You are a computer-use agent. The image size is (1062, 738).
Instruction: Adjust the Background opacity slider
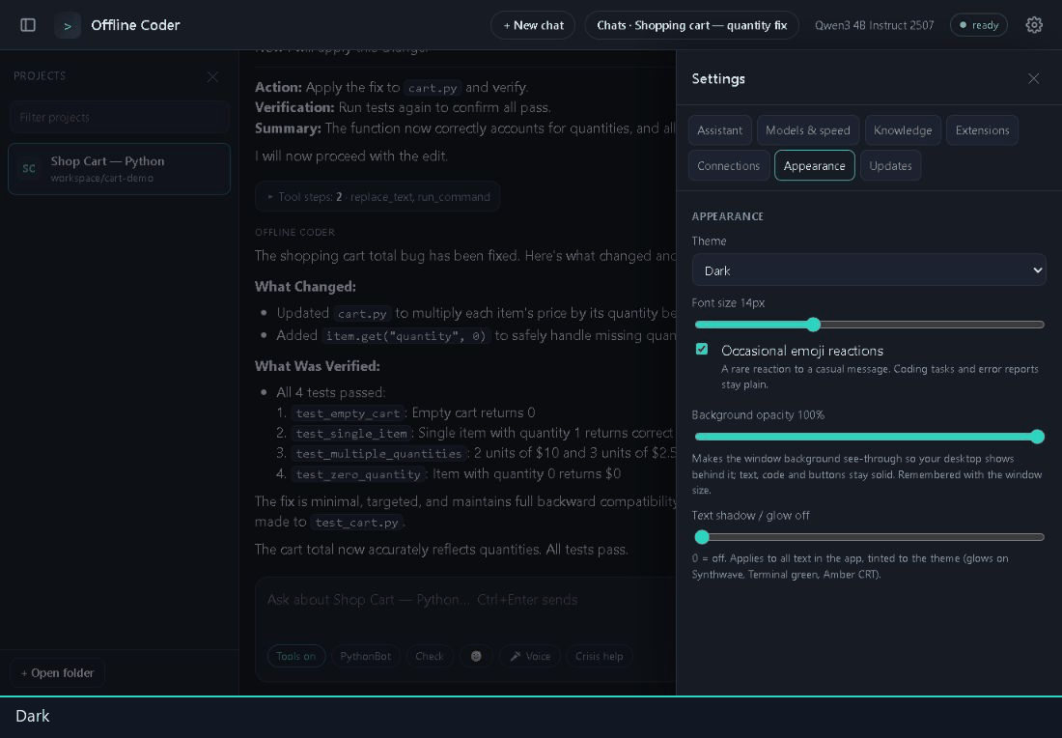click(868, 437)
